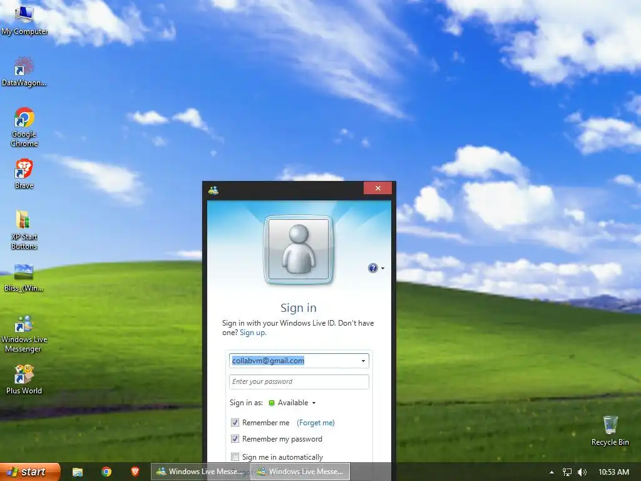
Task: Open the XP Start Buttons folder
Action: click(24, 230)
